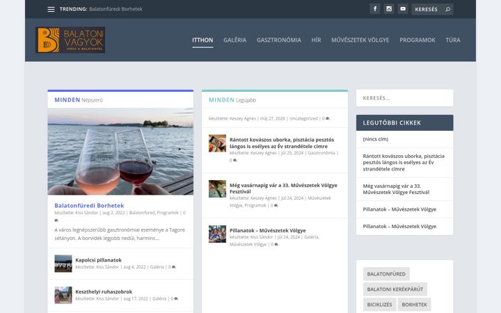Click the magnifier search icon in top bar
The image size is (501, 313).
447,9
